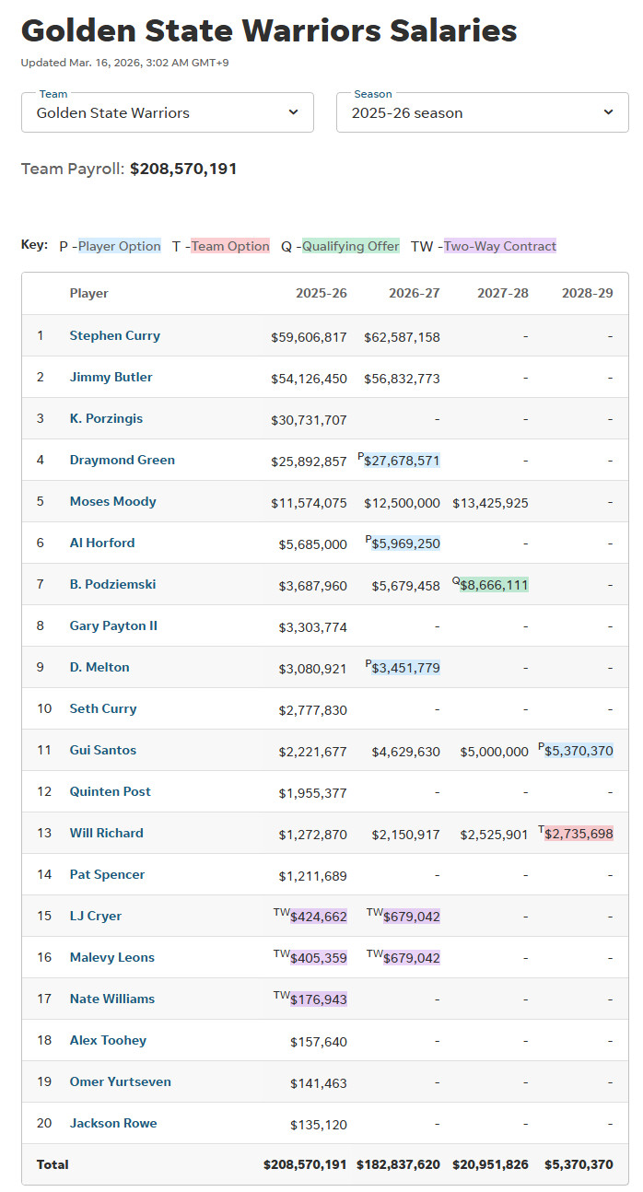Click the Season dropdown chevron arrow
Screen dimensions: 643x1192
click(x=608, y=112)
